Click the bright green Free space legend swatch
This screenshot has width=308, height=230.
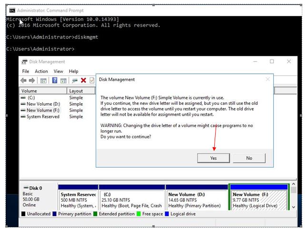tap(139, 214)
